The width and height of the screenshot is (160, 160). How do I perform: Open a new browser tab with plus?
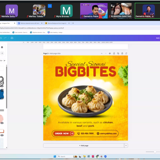[73, 23]
